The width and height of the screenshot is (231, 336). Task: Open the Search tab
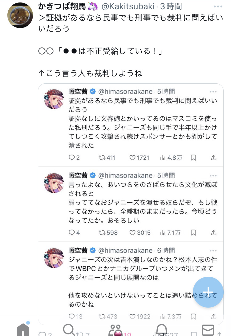tap(69, 329)
